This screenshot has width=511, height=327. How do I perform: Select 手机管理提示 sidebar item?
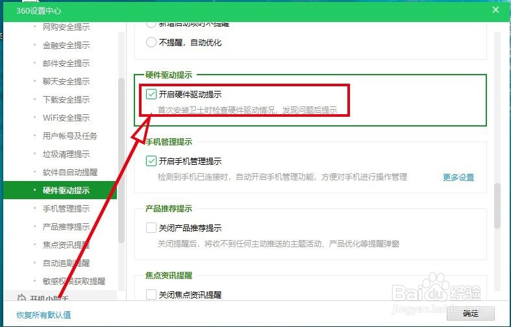[66, 208]
